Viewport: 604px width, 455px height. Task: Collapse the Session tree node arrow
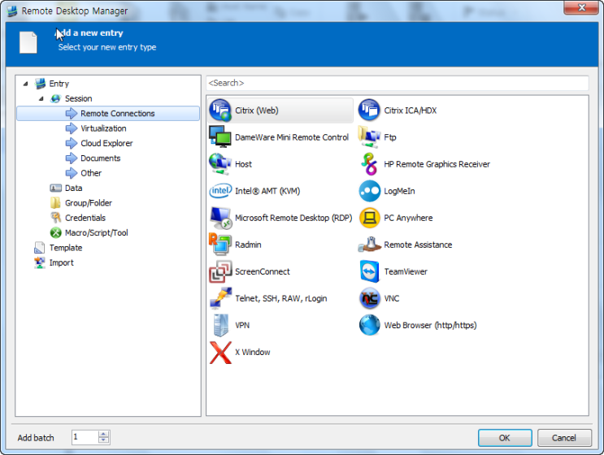[x=41, y=98]
